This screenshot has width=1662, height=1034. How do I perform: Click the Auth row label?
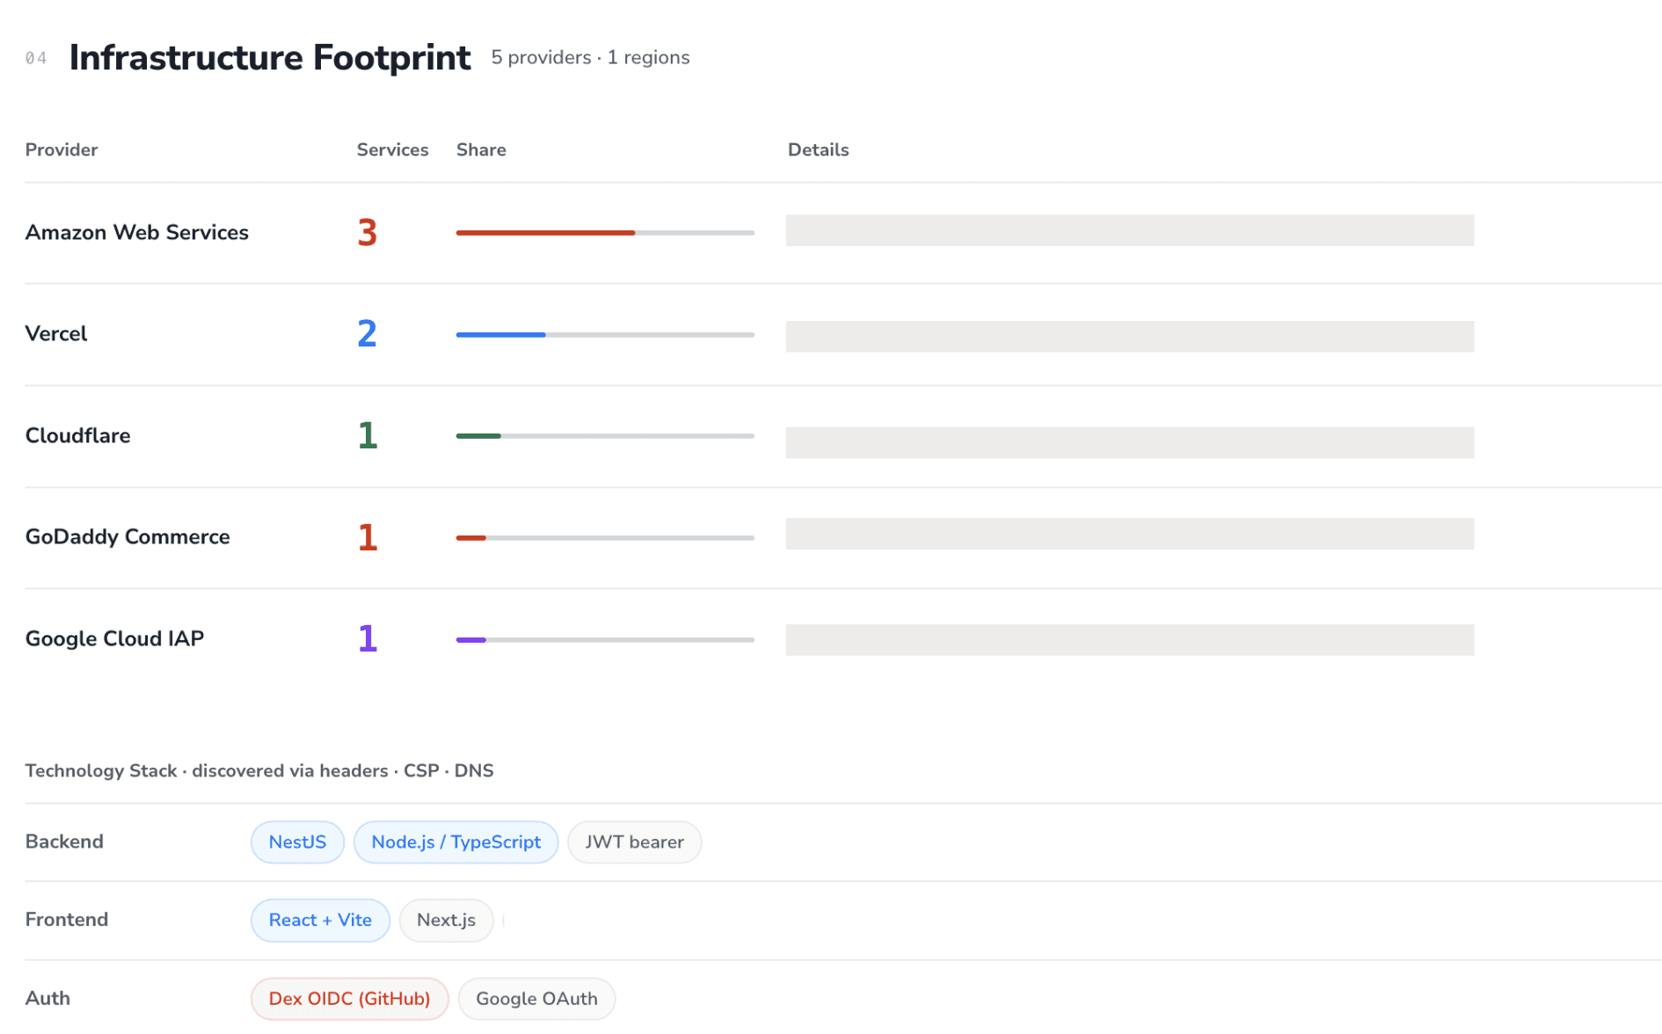pyautogui.click(x=47, y=999)
